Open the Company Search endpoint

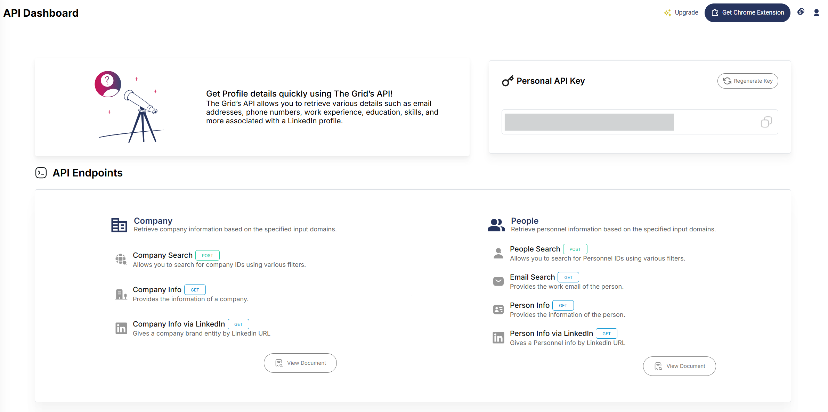click(163, 255)
